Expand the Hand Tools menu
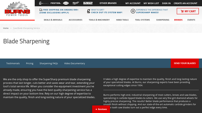Screen dimensions: 202x113 pos(122,20)
